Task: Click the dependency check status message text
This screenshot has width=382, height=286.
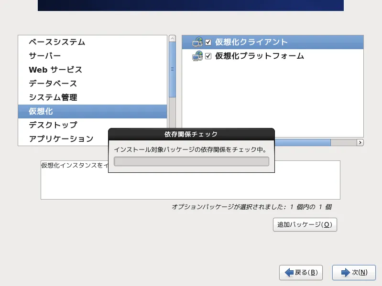Action: [x=190, y=149]
